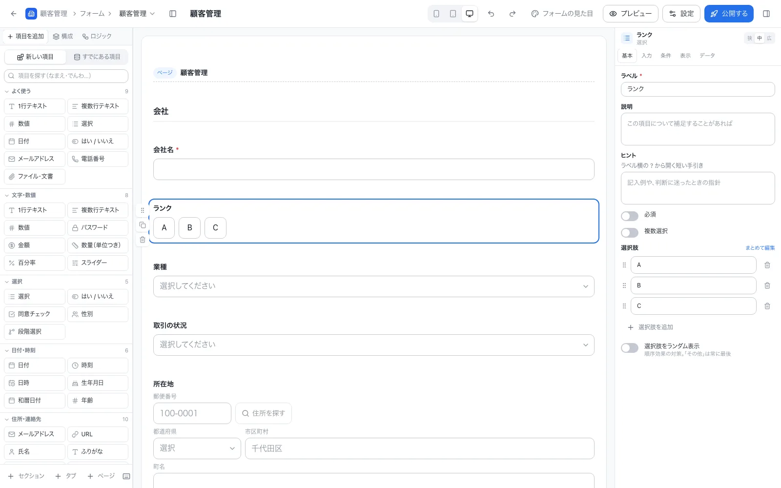Switch to mobile preview device icon
781x488 pixels.
pyautogui.click(x=436, y=14)
